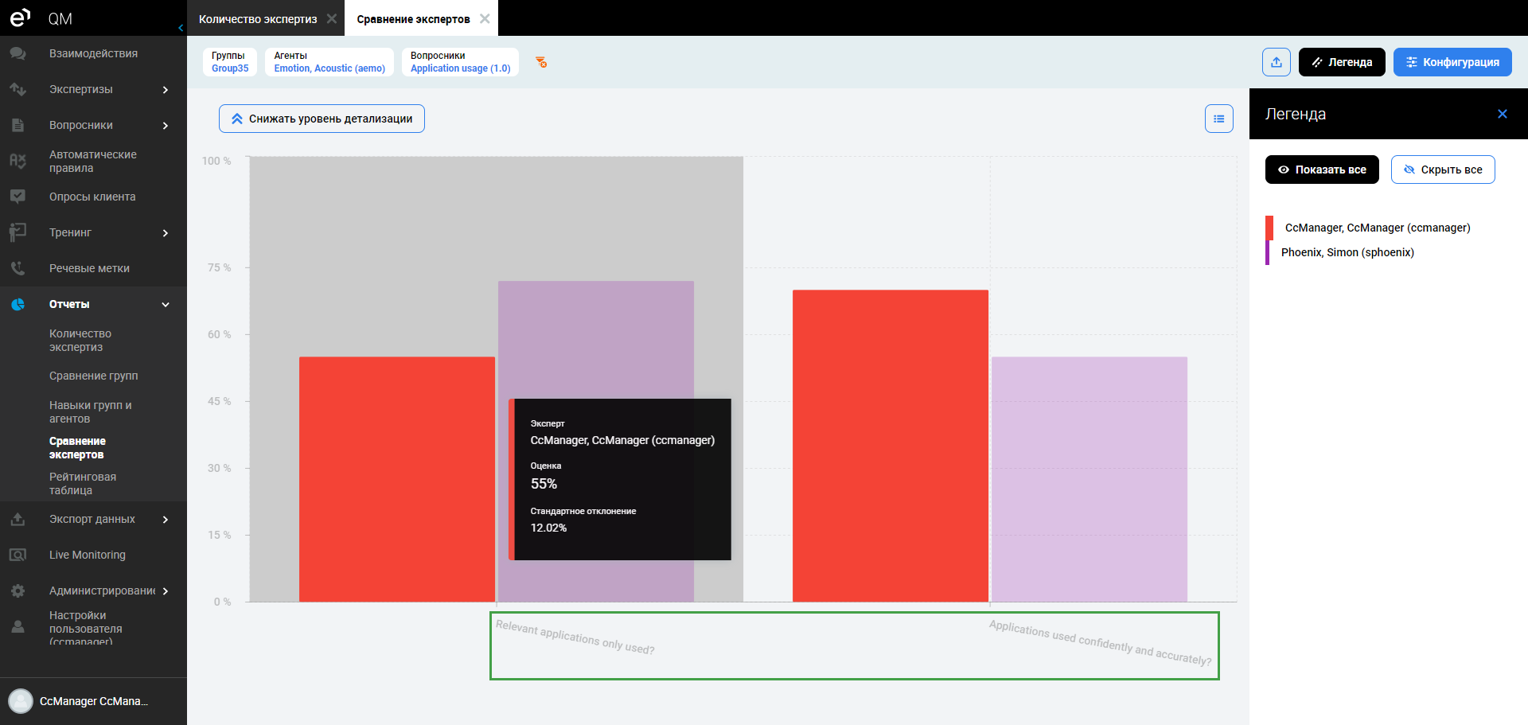Click the user settings person icon
Screen dimensions: 1528x725
click(x=18, y=627)
